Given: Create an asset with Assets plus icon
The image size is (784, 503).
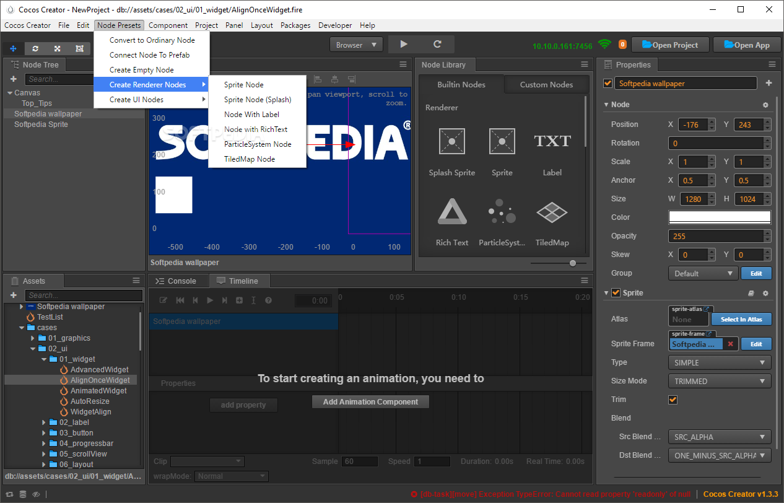Looking at the screenshot, I should [13, 295].
